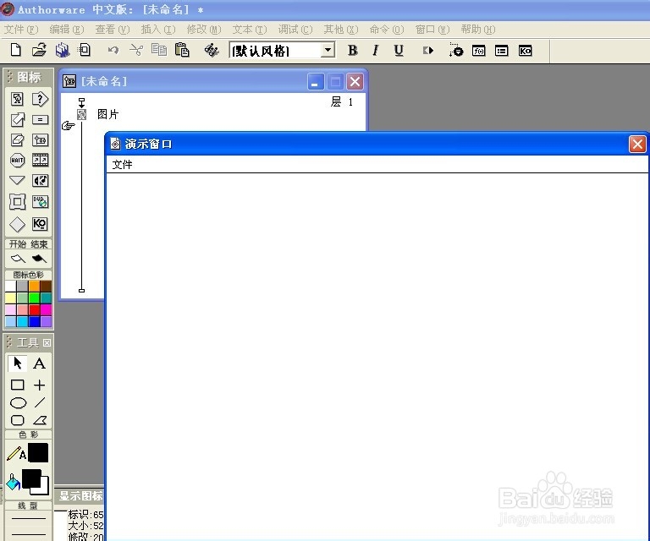Click the Open file toolbar icon
The width and height of the screenshot is (650, 541).
[x=39, y=50]
